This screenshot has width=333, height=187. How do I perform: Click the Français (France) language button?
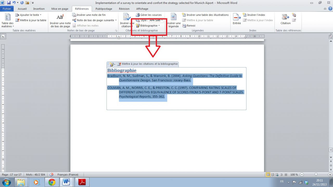(68, 175)
